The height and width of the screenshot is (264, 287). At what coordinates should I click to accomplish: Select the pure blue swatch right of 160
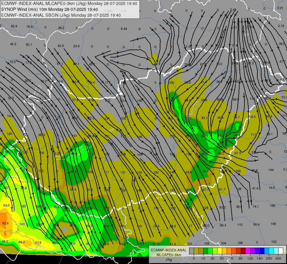pos(262,251)
